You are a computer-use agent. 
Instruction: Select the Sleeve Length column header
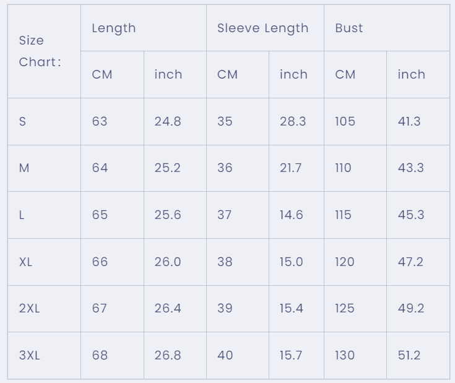[265, 28]
